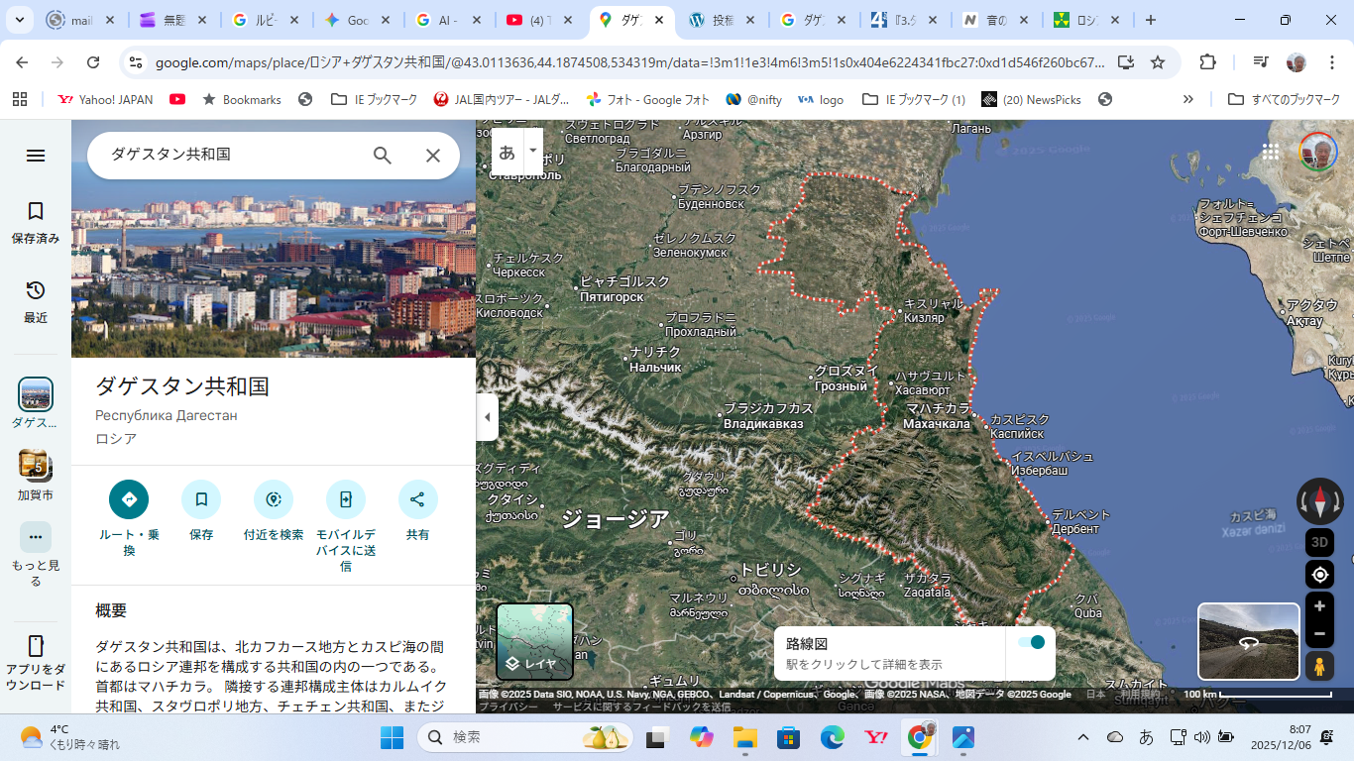Open 最近 recent places in sidebar
The height and width of the screenshot is (761, 1354).
click(36, 300)
